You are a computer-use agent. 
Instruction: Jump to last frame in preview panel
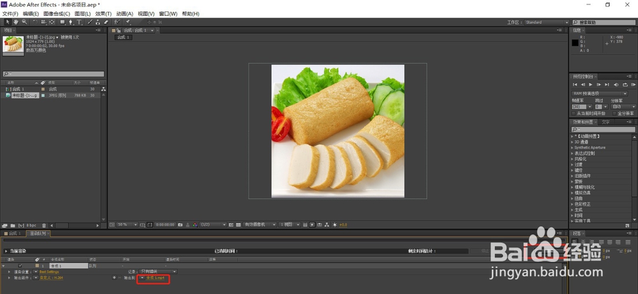(607, 85)
